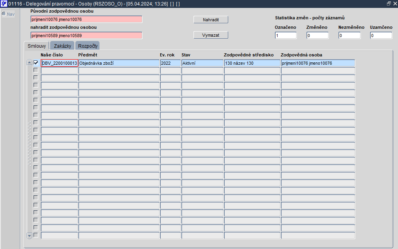This screenshot has width=398, height=249.
Task: Click the restore window icon
Action: pos(389,4)
